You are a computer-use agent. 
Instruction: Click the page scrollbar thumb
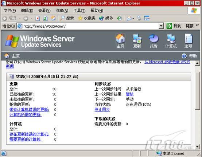[197, 91]
